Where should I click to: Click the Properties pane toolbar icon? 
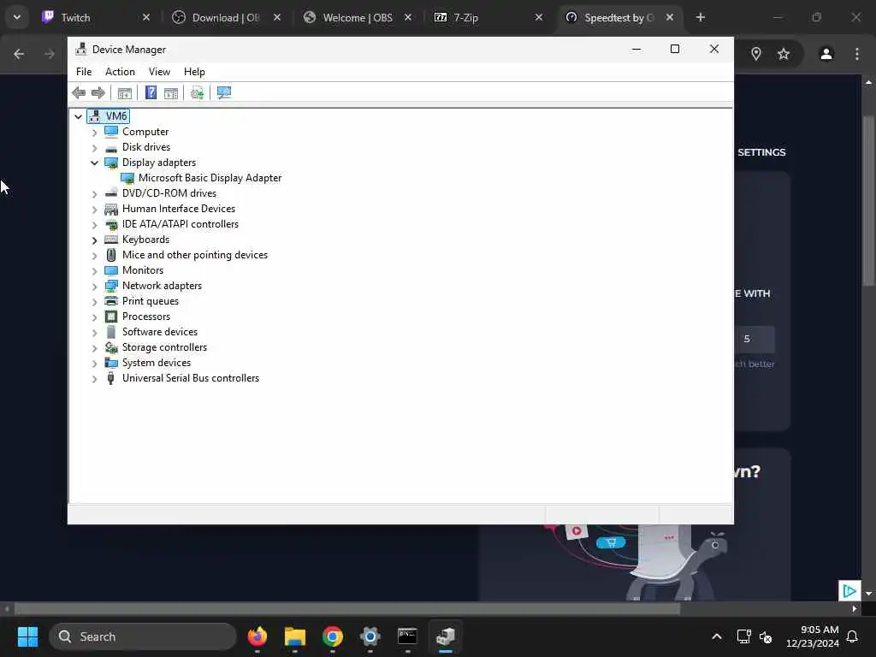[171, 92]
